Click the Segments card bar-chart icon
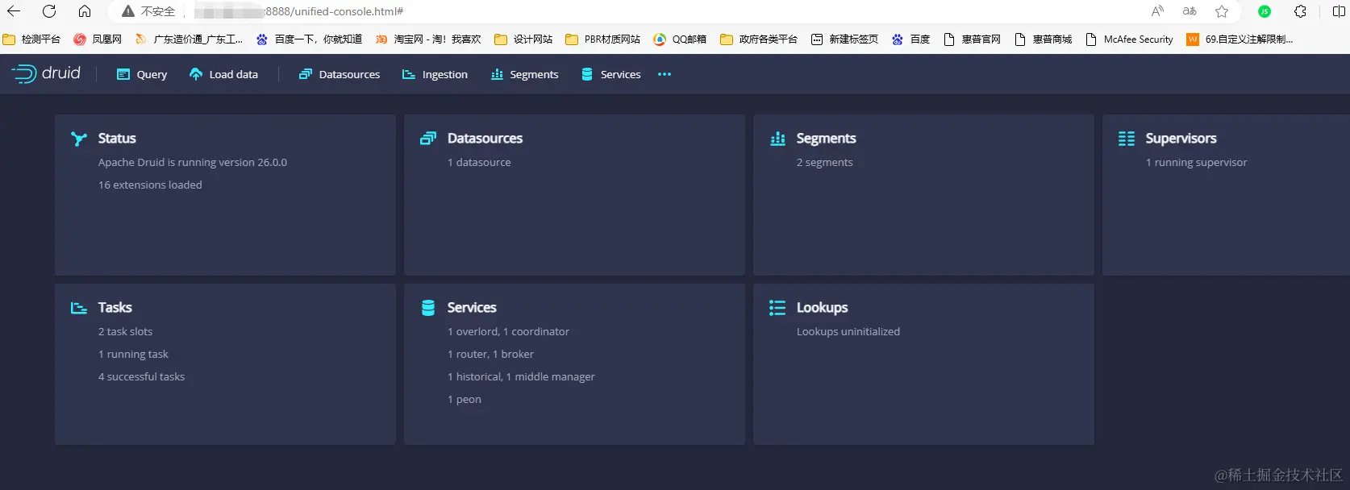The width and height of the screenshot is (1350, 490). tap(777, 139)
